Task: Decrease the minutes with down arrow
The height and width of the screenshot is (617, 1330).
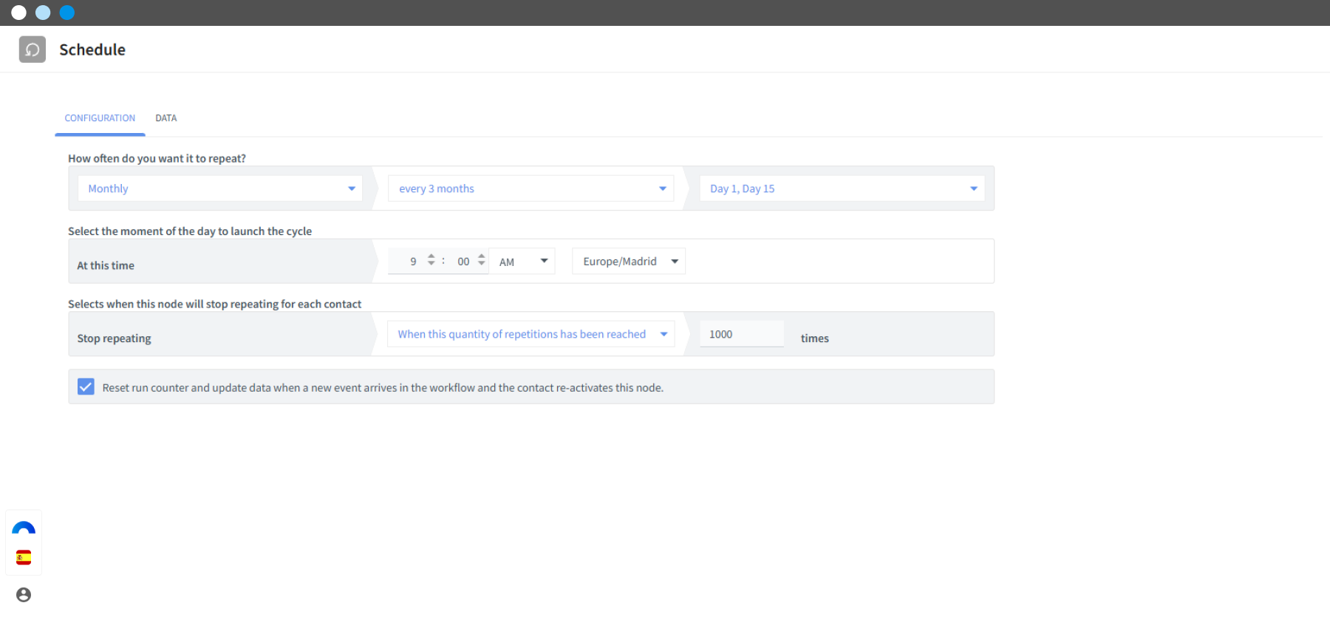Action: [x=482, y=263]
